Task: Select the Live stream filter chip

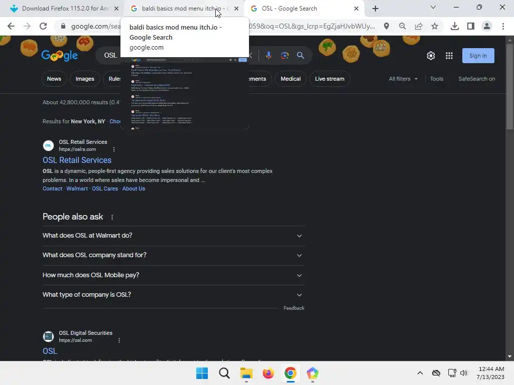Action: coord(329,79)
